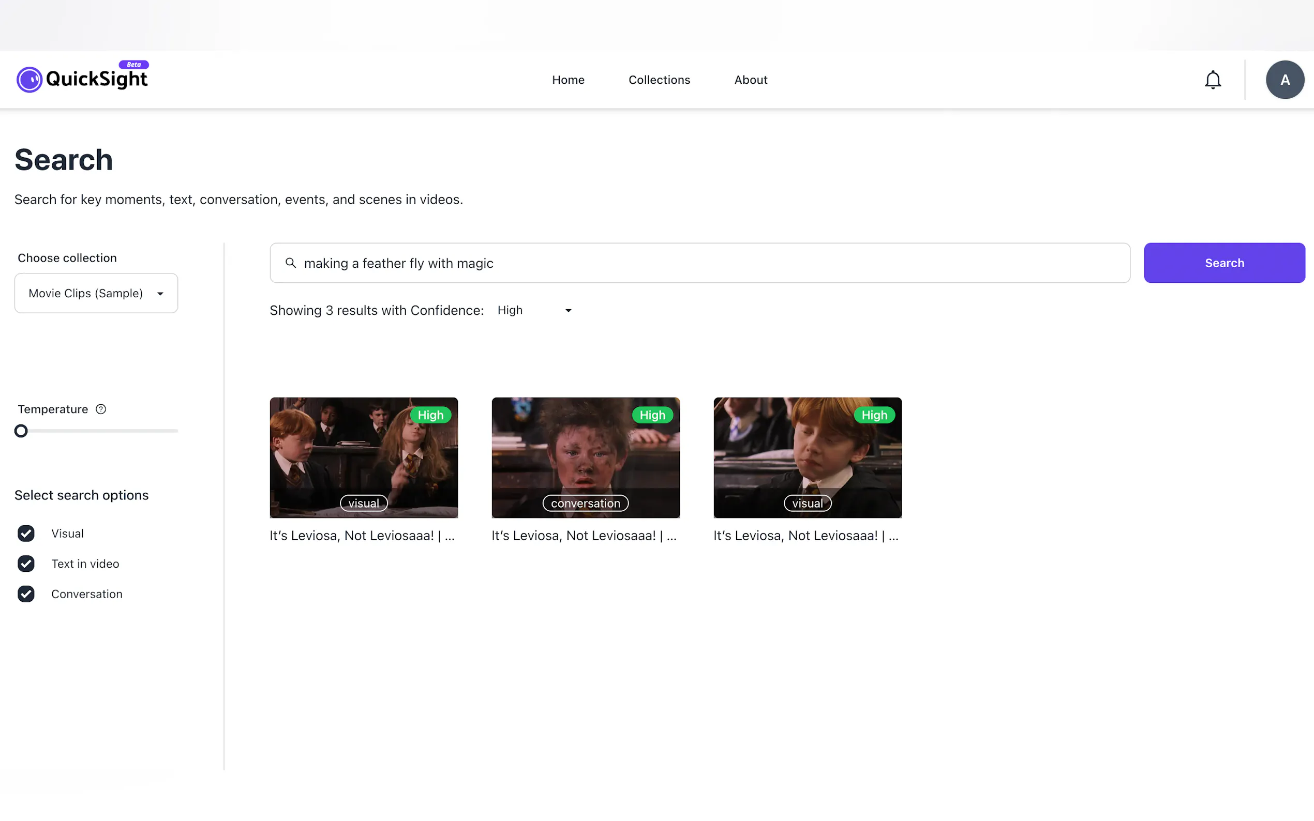The width and height of the screenshot is (1314, 821).
Task: Click into the search query field
Action: (706, 263)
